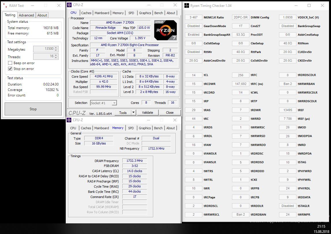
Task: Open Bench tab in lower CPU-Z window
Action: [x=158, y=128]
